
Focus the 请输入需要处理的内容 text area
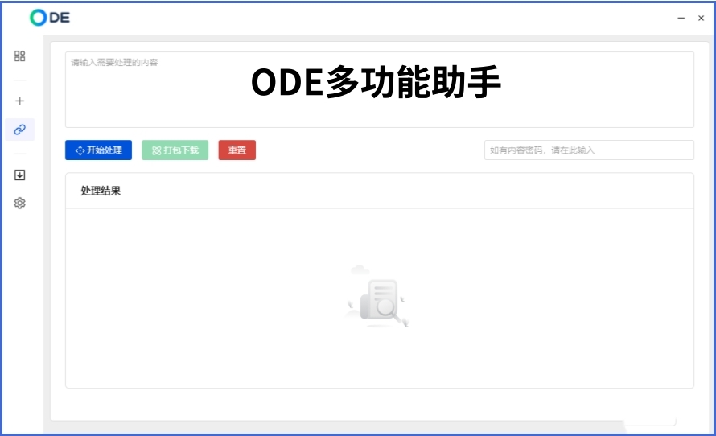coord(380,89)
